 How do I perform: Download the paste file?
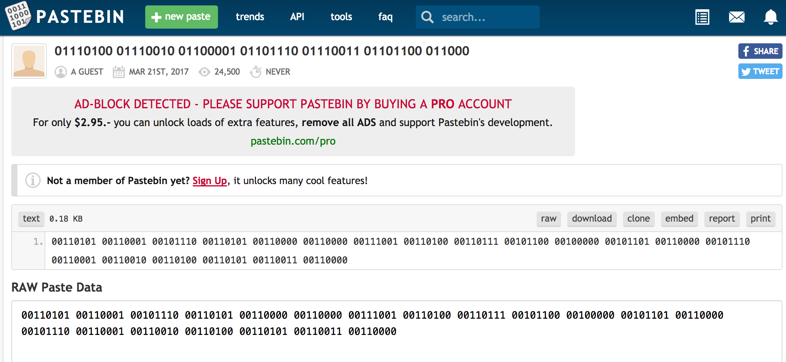coord(592,219)
